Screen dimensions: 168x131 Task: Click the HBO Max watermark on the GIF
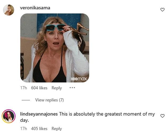tap(79, 79)
